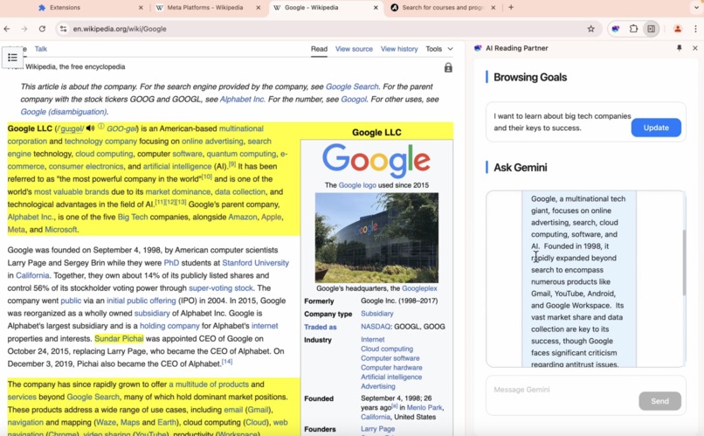The width and height of the screenshot is (704, 436).
Task: Click the browser forward arrow
Action: [x=24, y=29]
